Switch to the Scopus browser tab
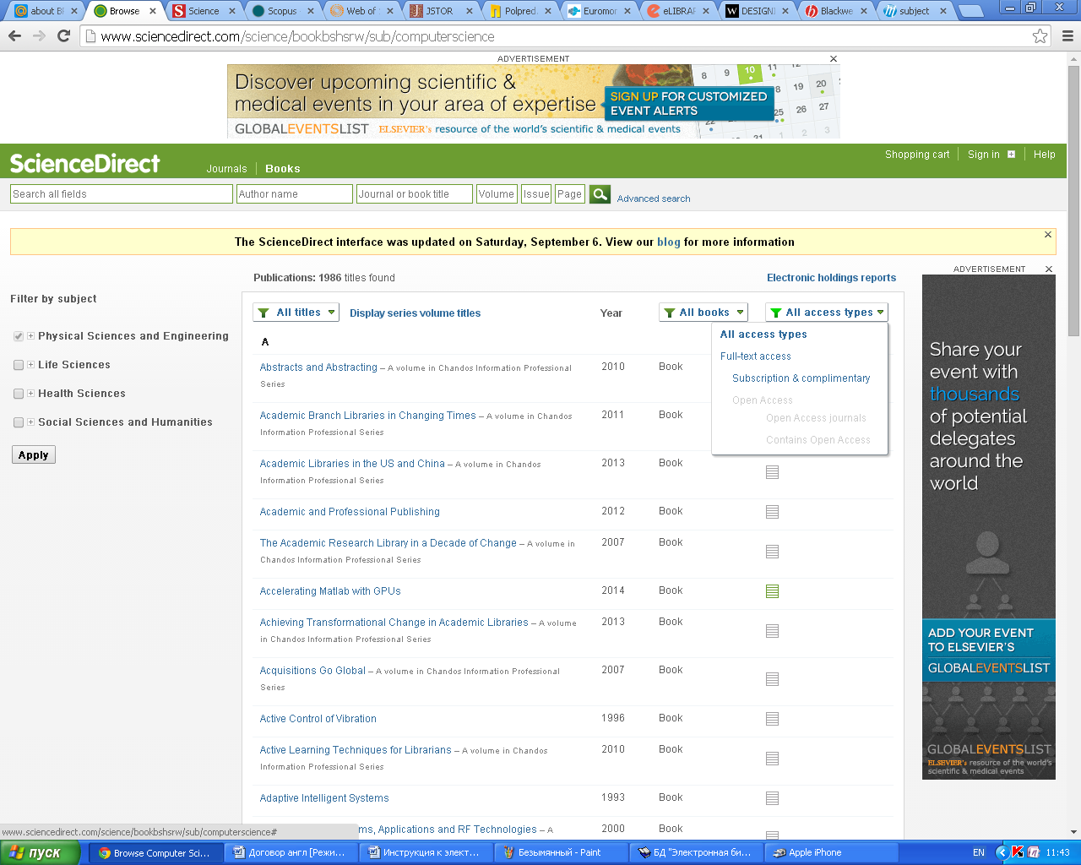Viewport: 1081px width, 865px height. pos(283,11)
